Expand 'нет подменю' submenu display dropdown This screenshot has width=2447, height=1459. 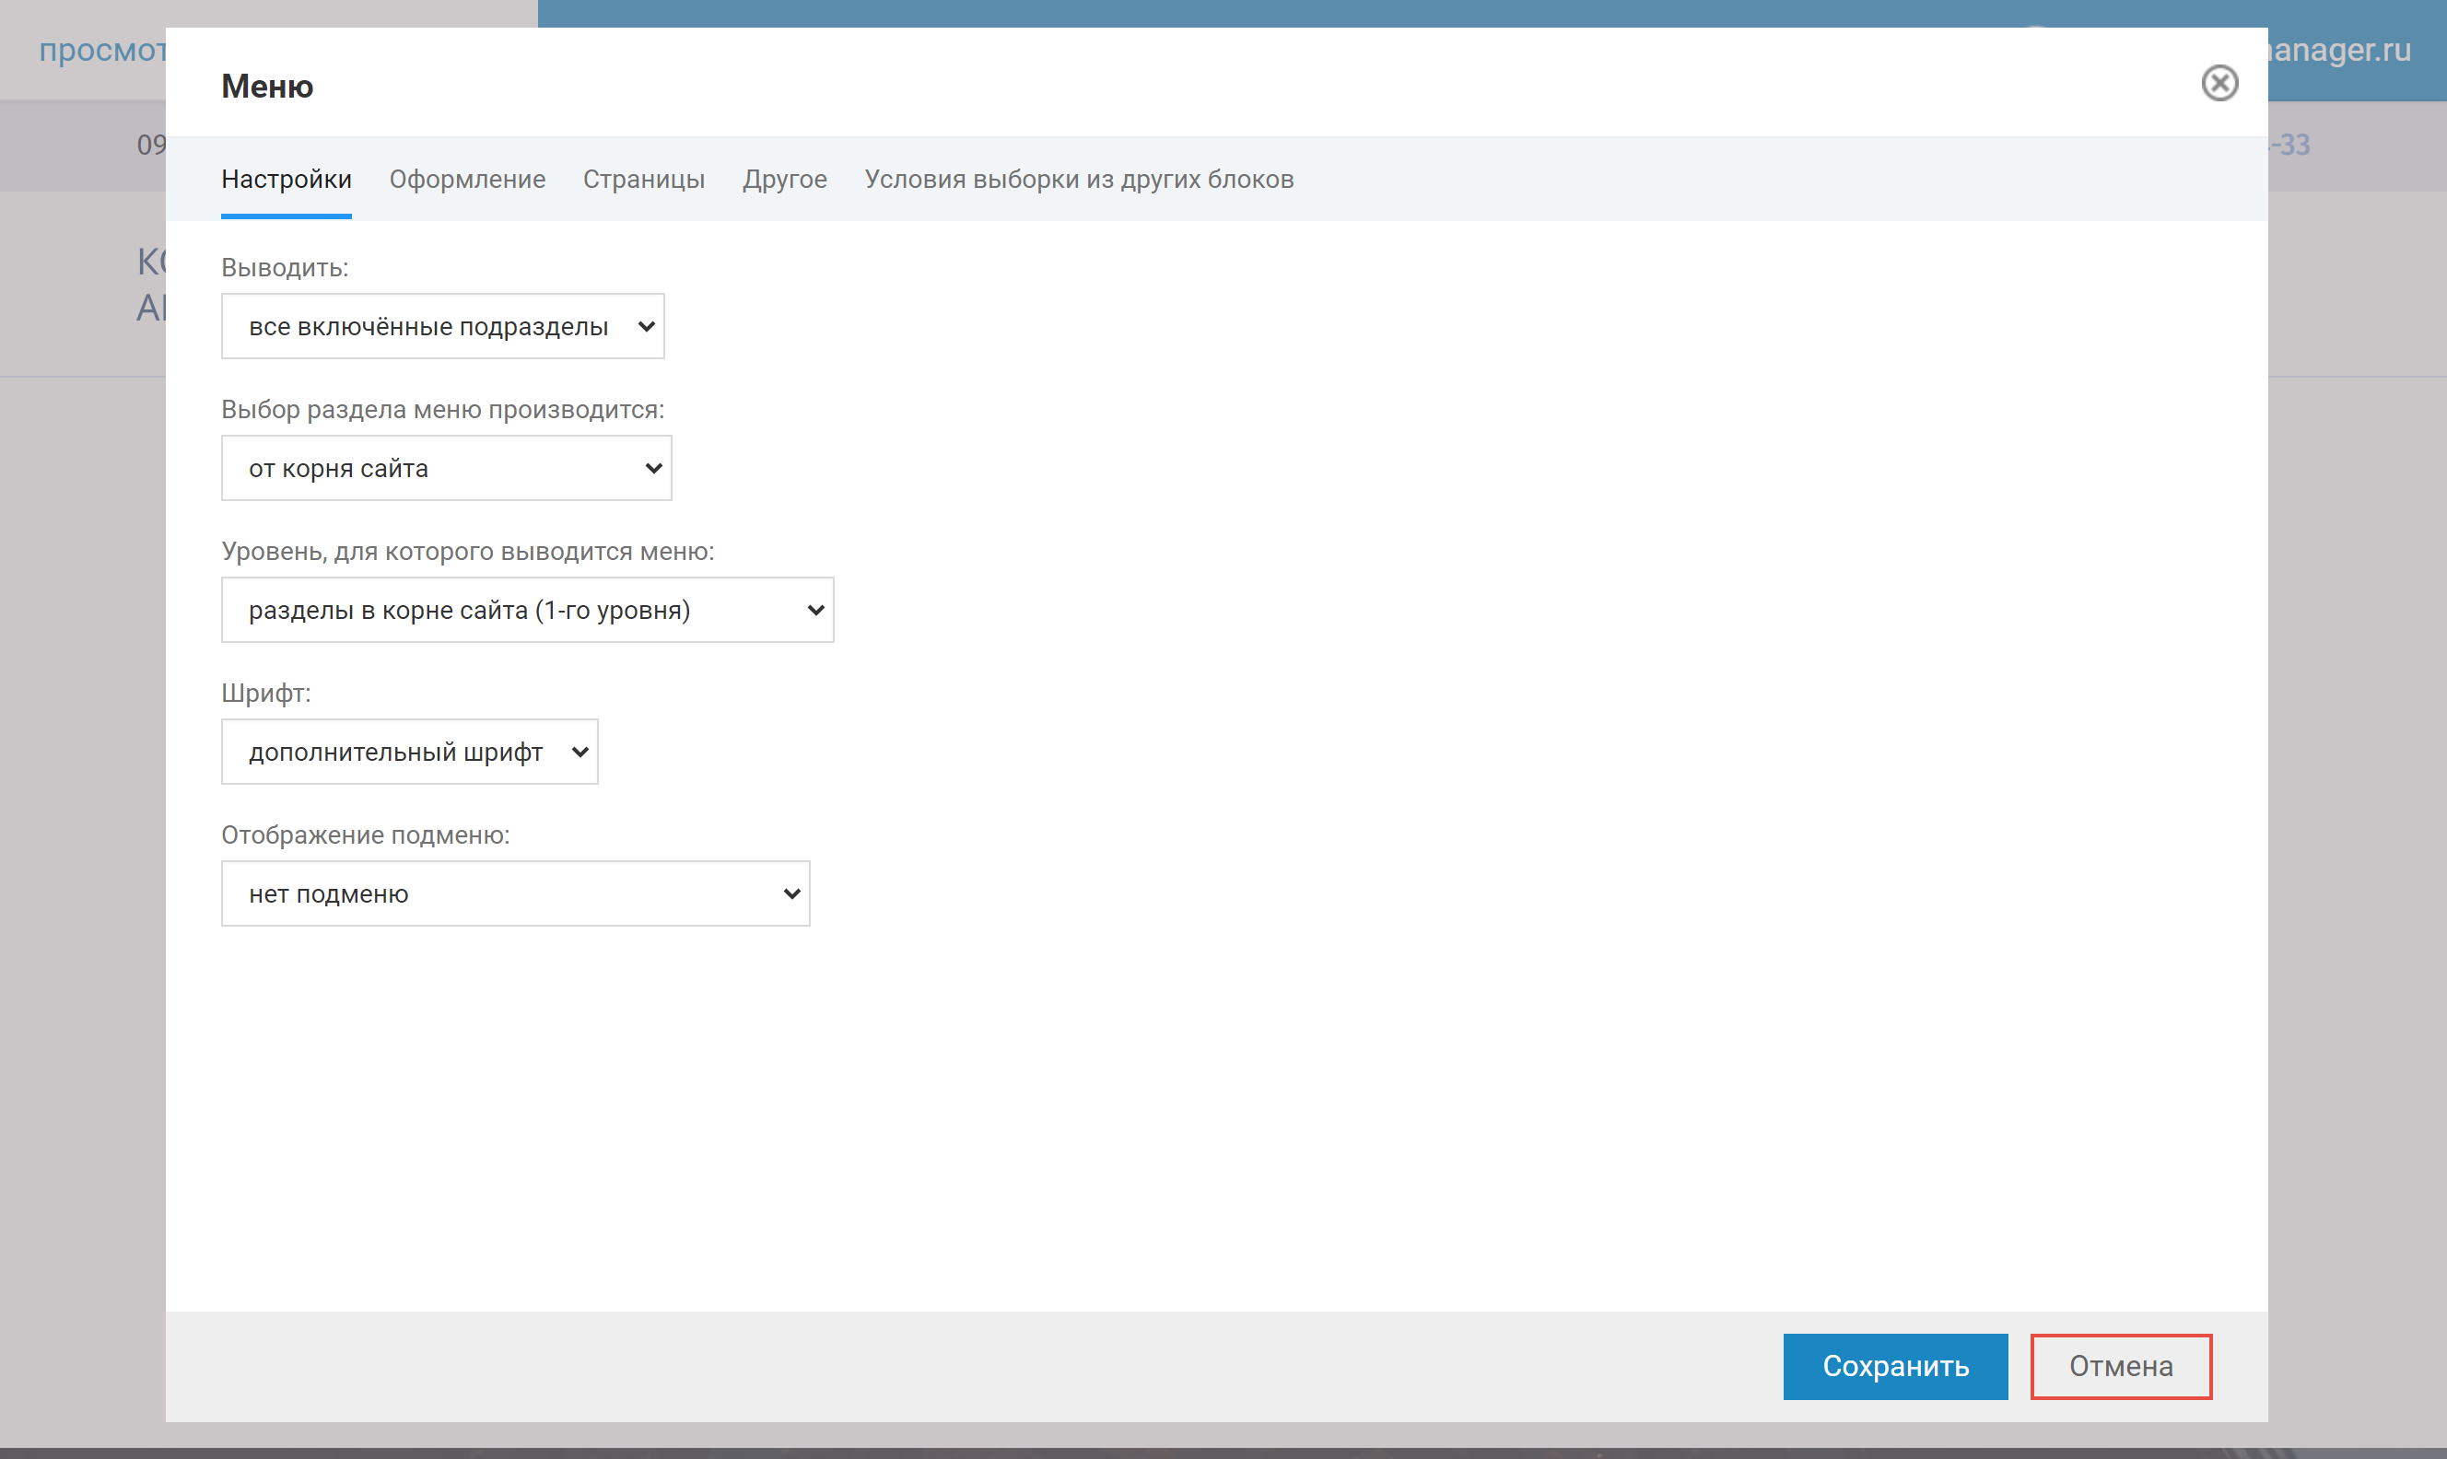pos(514,893)
